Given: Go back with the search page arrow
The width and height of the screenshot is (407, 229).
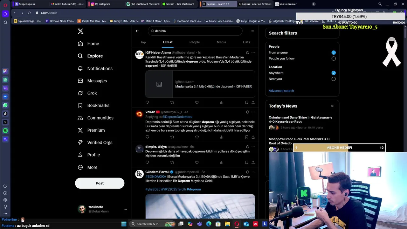Looking at the screenshot, I should (x=137, y=31).
